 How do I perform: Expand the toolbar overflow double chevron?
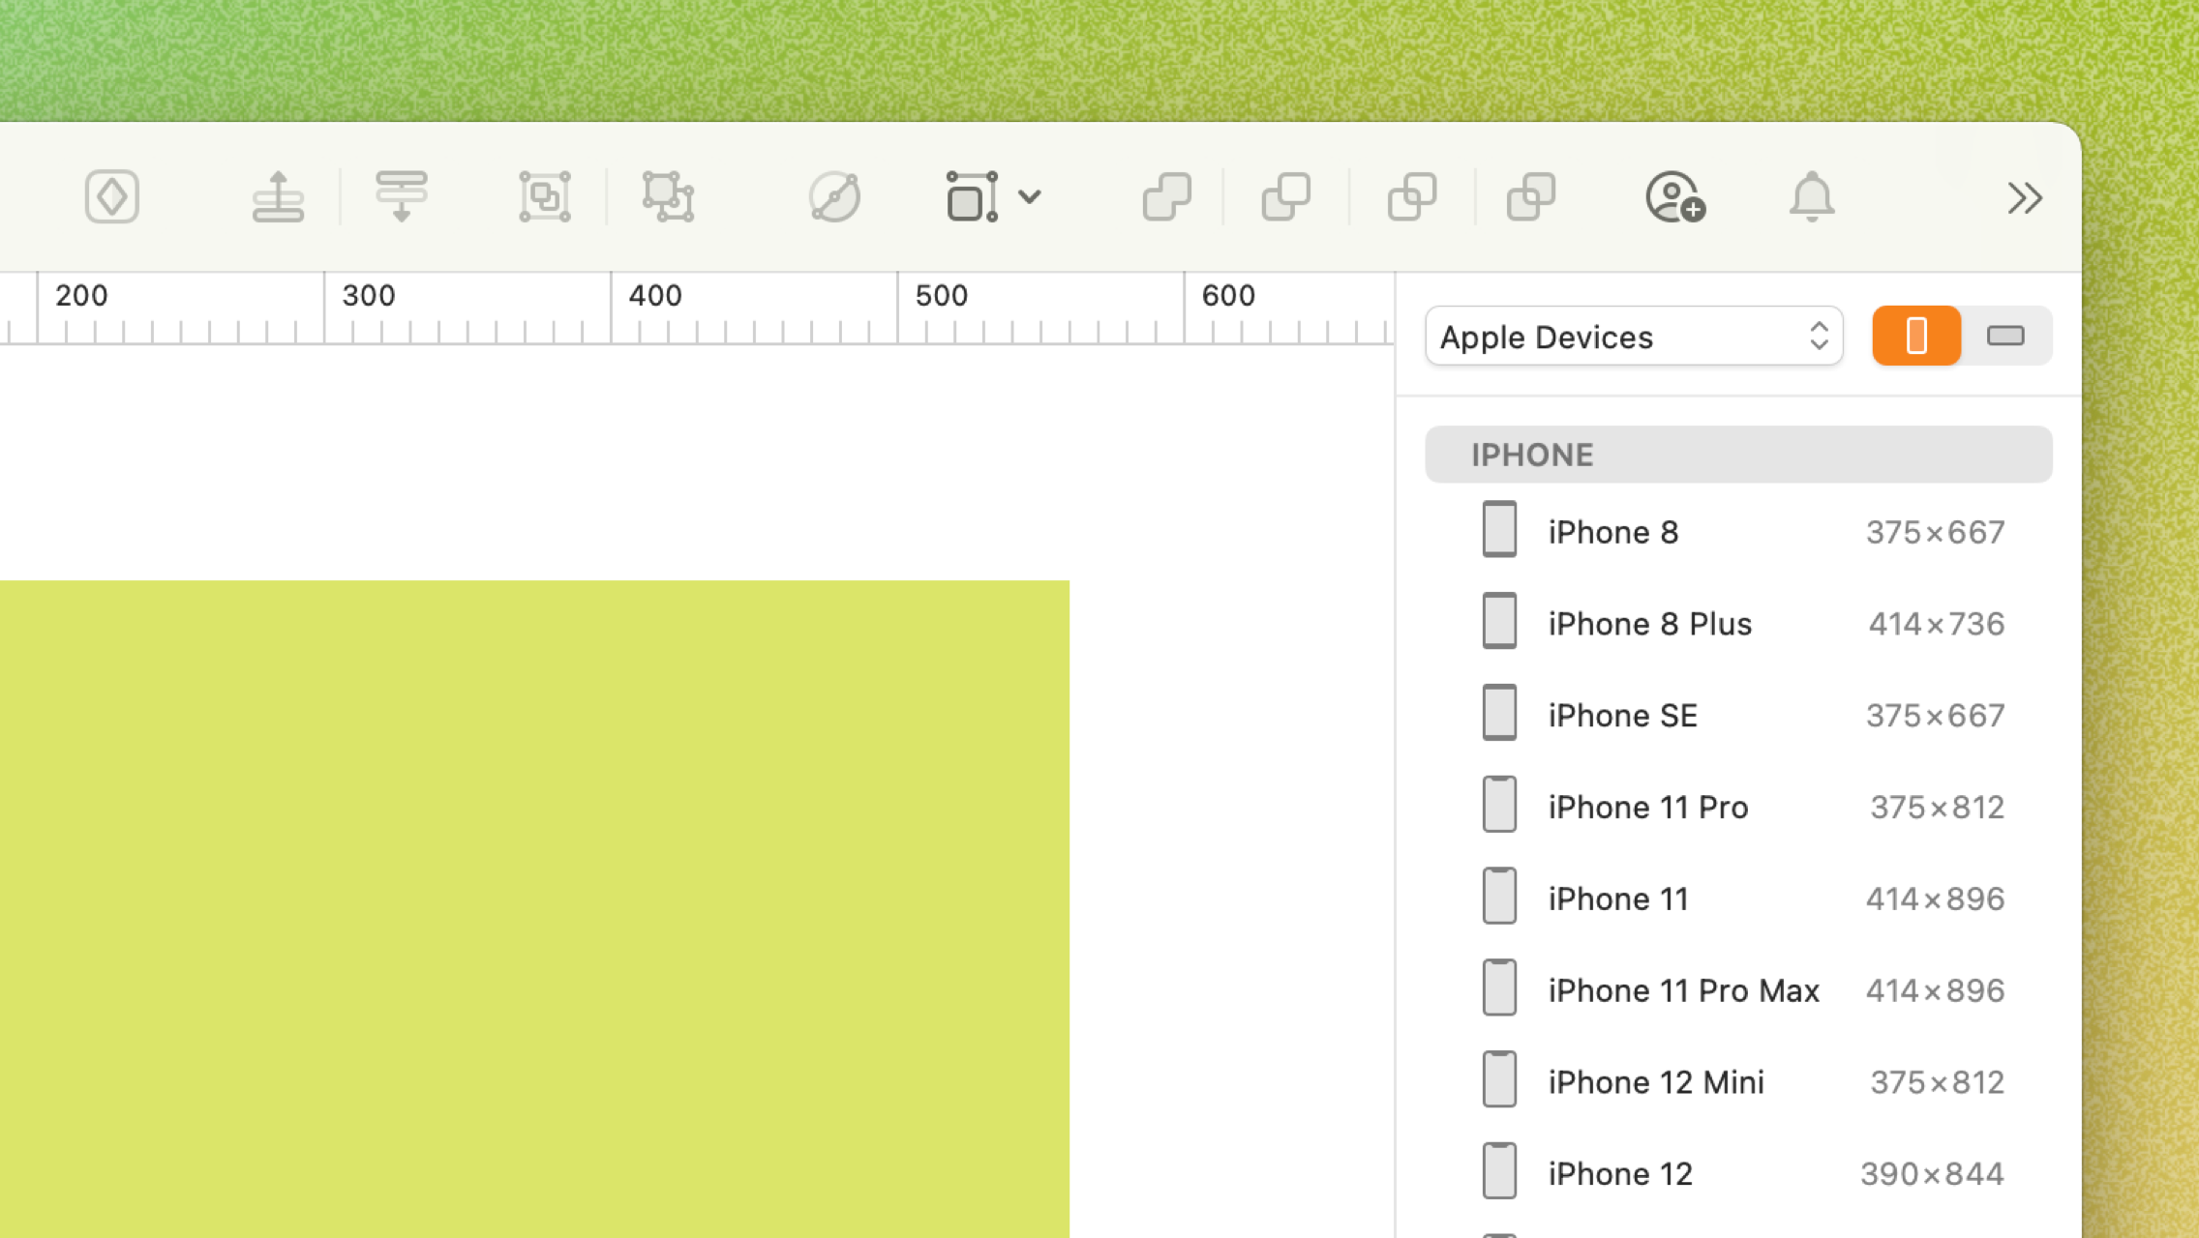[2025, 198]
